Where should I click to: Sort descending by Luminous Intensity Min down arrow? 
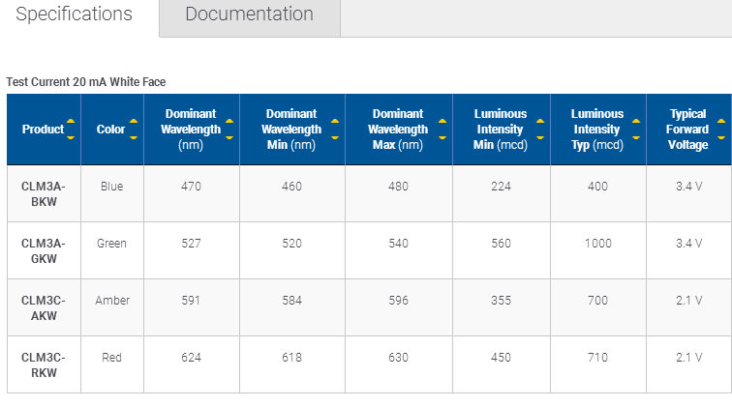coord(540,137)
